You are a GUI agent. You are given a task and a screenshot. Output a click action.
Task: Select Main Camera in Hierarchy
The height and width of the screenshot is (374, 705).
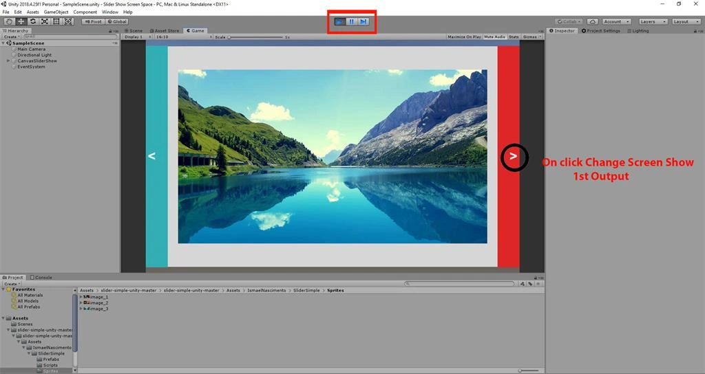(31, 49)
